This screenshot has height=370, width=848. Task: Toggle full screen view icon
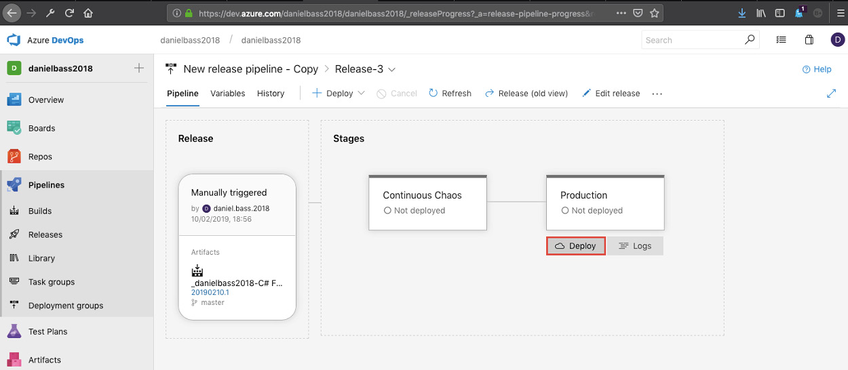tap(831, 94)
